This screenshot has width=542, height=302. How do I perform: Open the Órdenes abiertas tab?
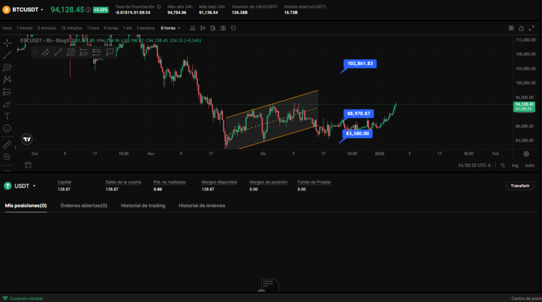tap(84, 206)
